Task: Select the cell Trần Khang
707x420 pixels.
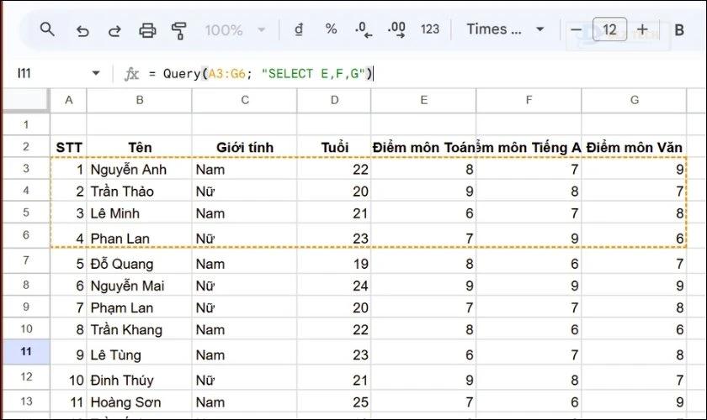Action: [x=140, y=329]
